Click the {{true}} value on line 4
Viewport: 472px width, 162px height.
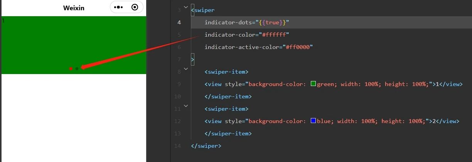point(271,22)
